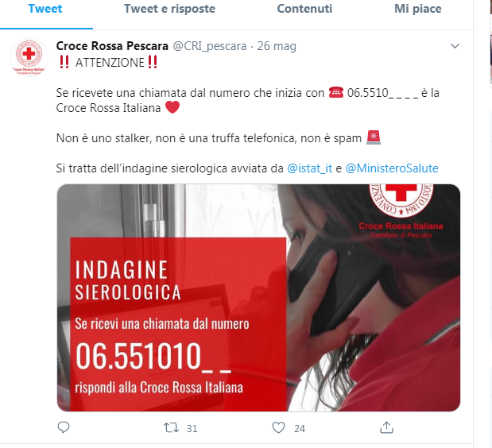Image resolution: width=492 pixels, height=448 pixels.
Task: Expand the tweet options chevron
Action: 455,46
